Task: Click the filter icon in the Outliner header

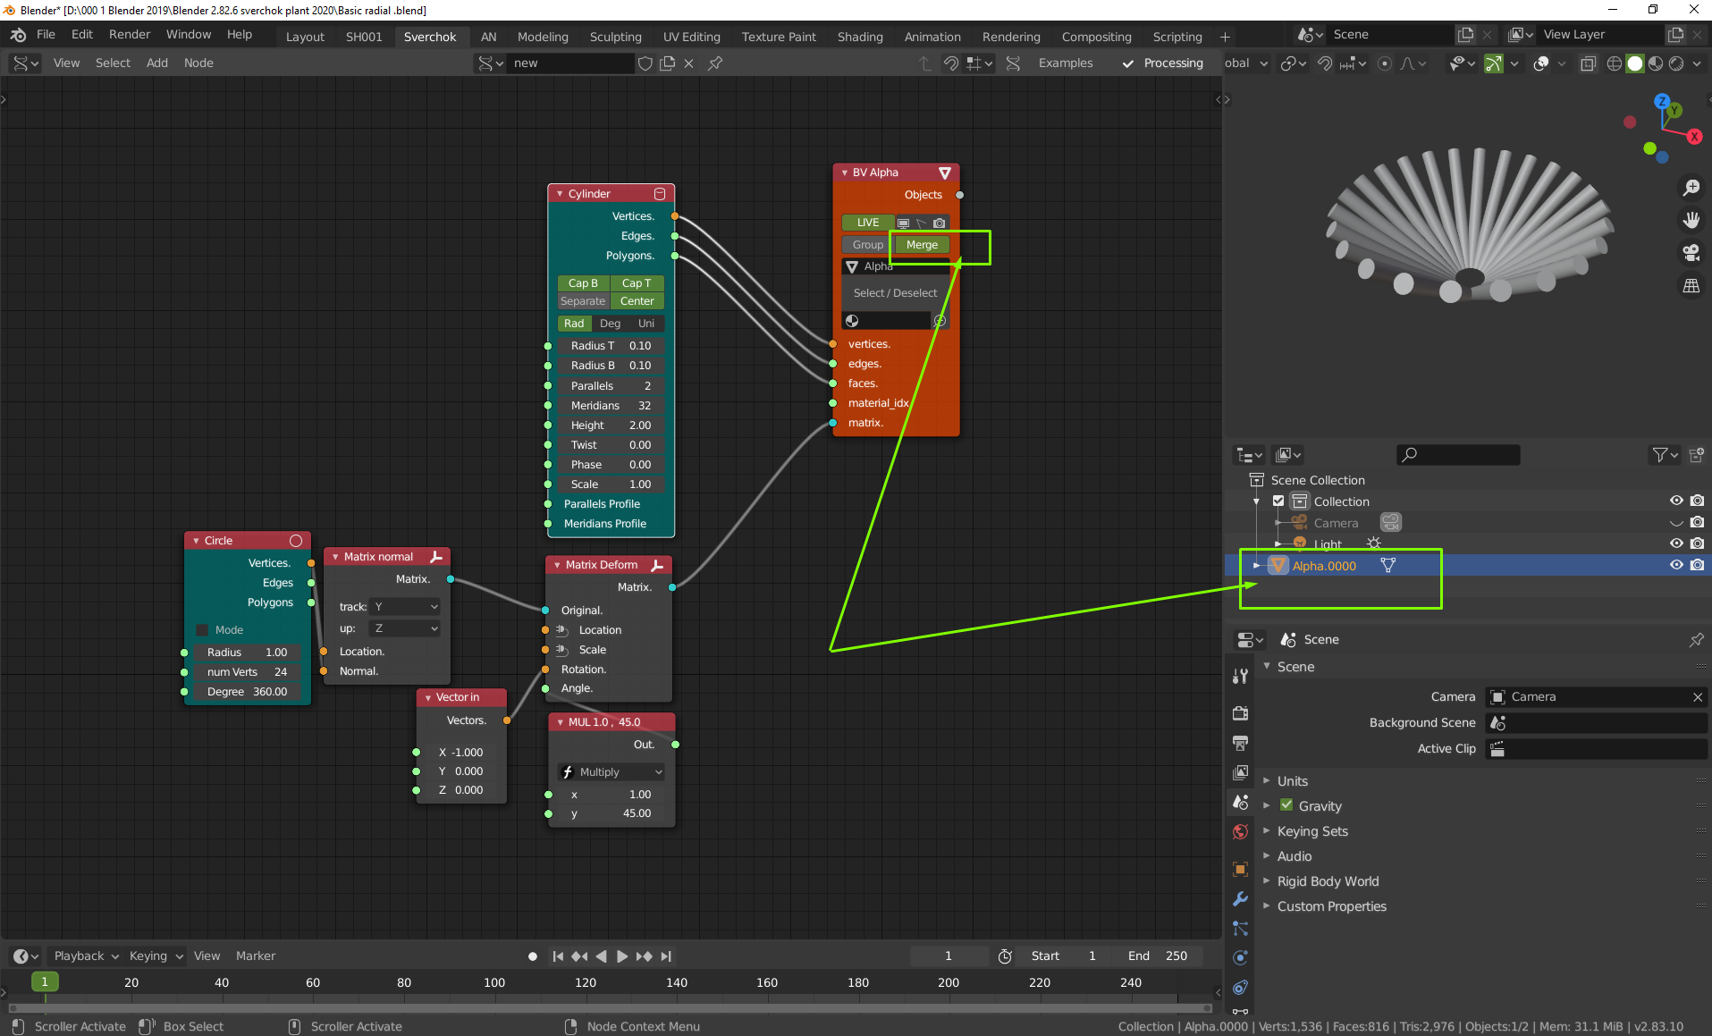Action: (x=1661, y=455)
